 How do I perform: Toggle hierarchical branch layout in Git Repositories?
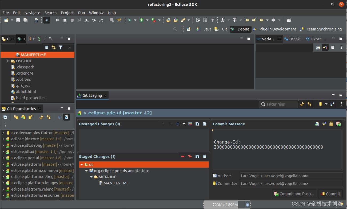(59, 117)
